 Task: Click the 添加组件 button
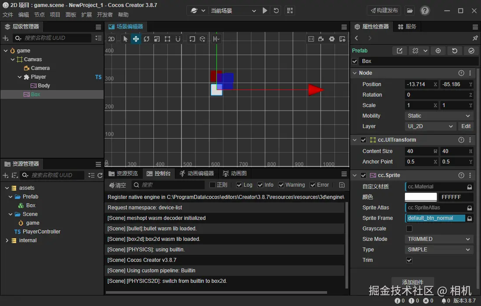[x=413, y=282]
